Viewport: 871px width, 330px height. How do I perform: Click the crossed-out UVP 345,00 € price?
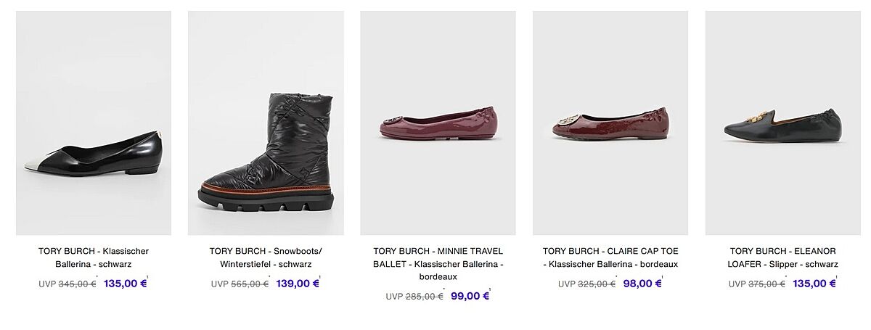[77, 284]
